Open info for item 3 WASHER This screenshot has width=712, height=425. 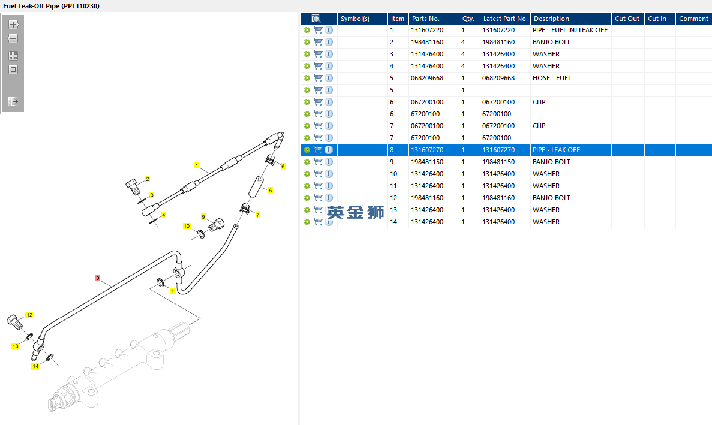(329, 54)
